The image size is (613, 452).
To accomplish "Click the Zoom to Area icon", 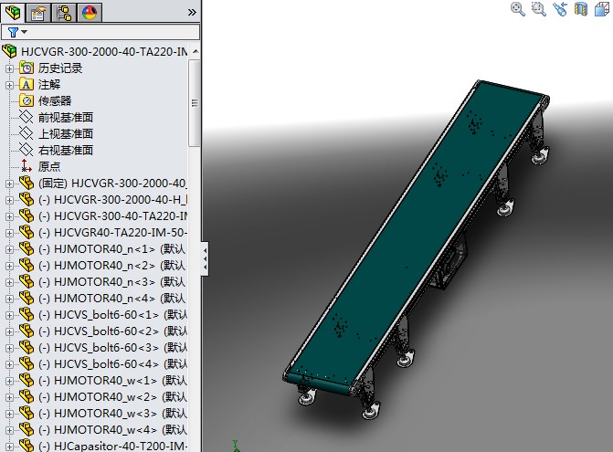I will tap(539, 8).
